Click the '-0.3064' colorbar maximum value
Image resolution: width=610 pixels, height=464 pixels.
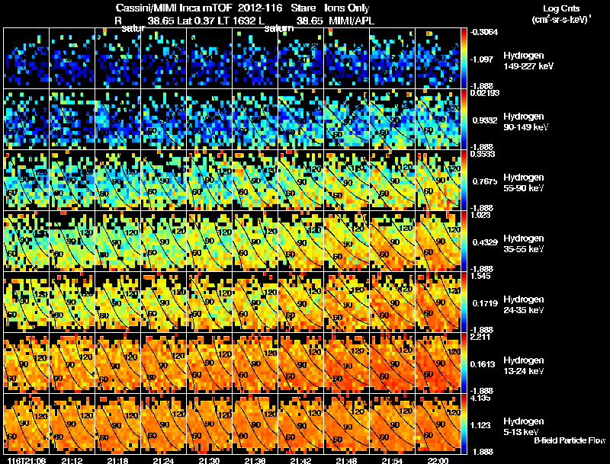pyautogui.click(x=484, y=32)
